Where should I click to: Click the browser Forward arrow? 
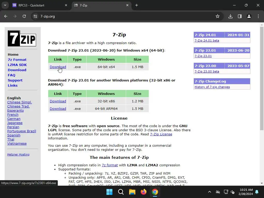point(15,16)
